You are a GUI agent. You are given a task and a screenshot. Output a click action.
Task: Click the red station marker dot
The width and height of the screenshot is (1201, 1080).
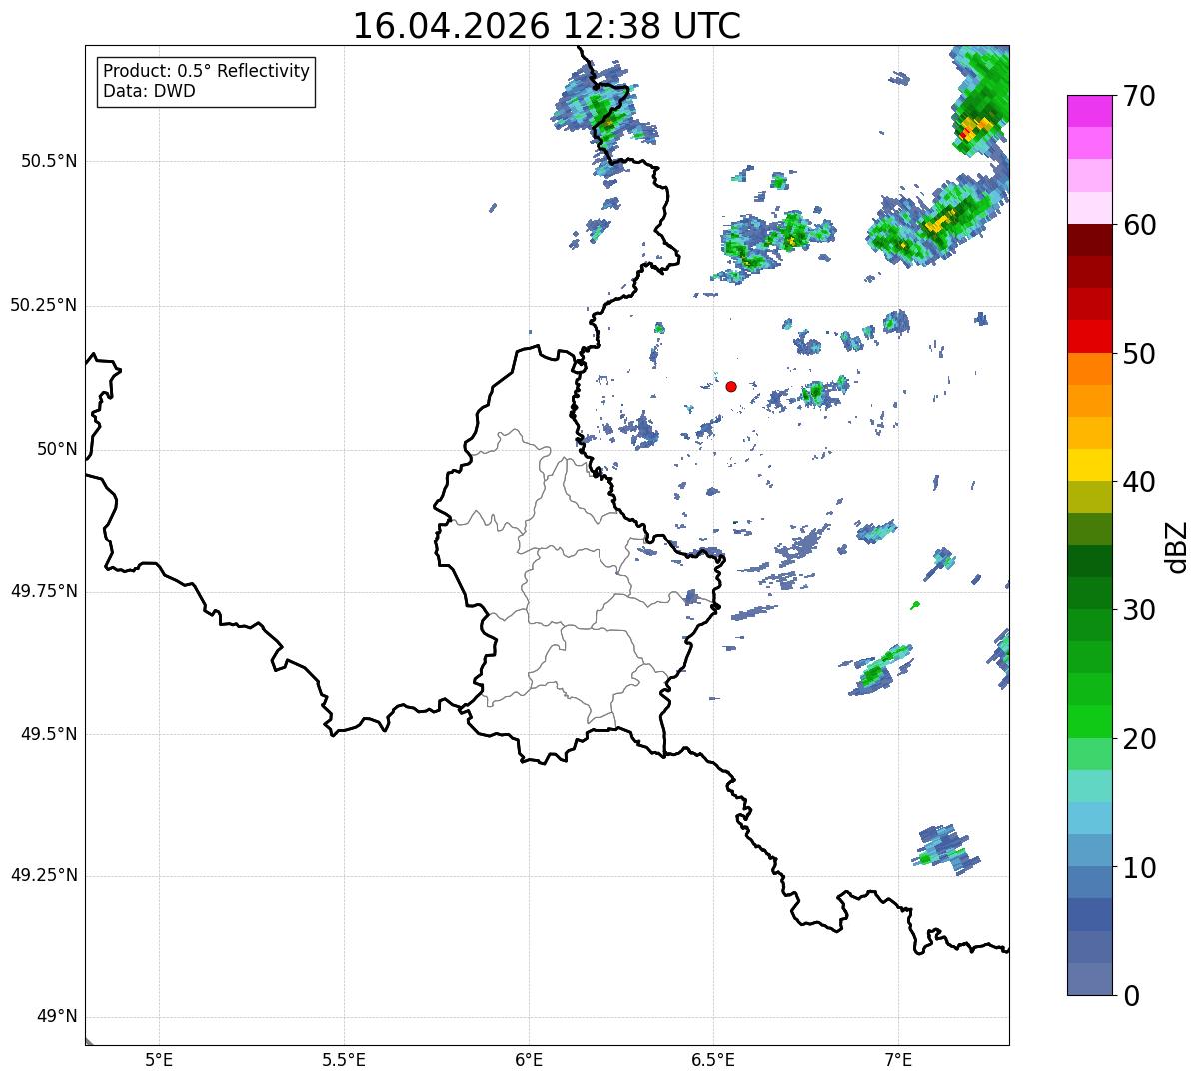(x=731, y=386)
